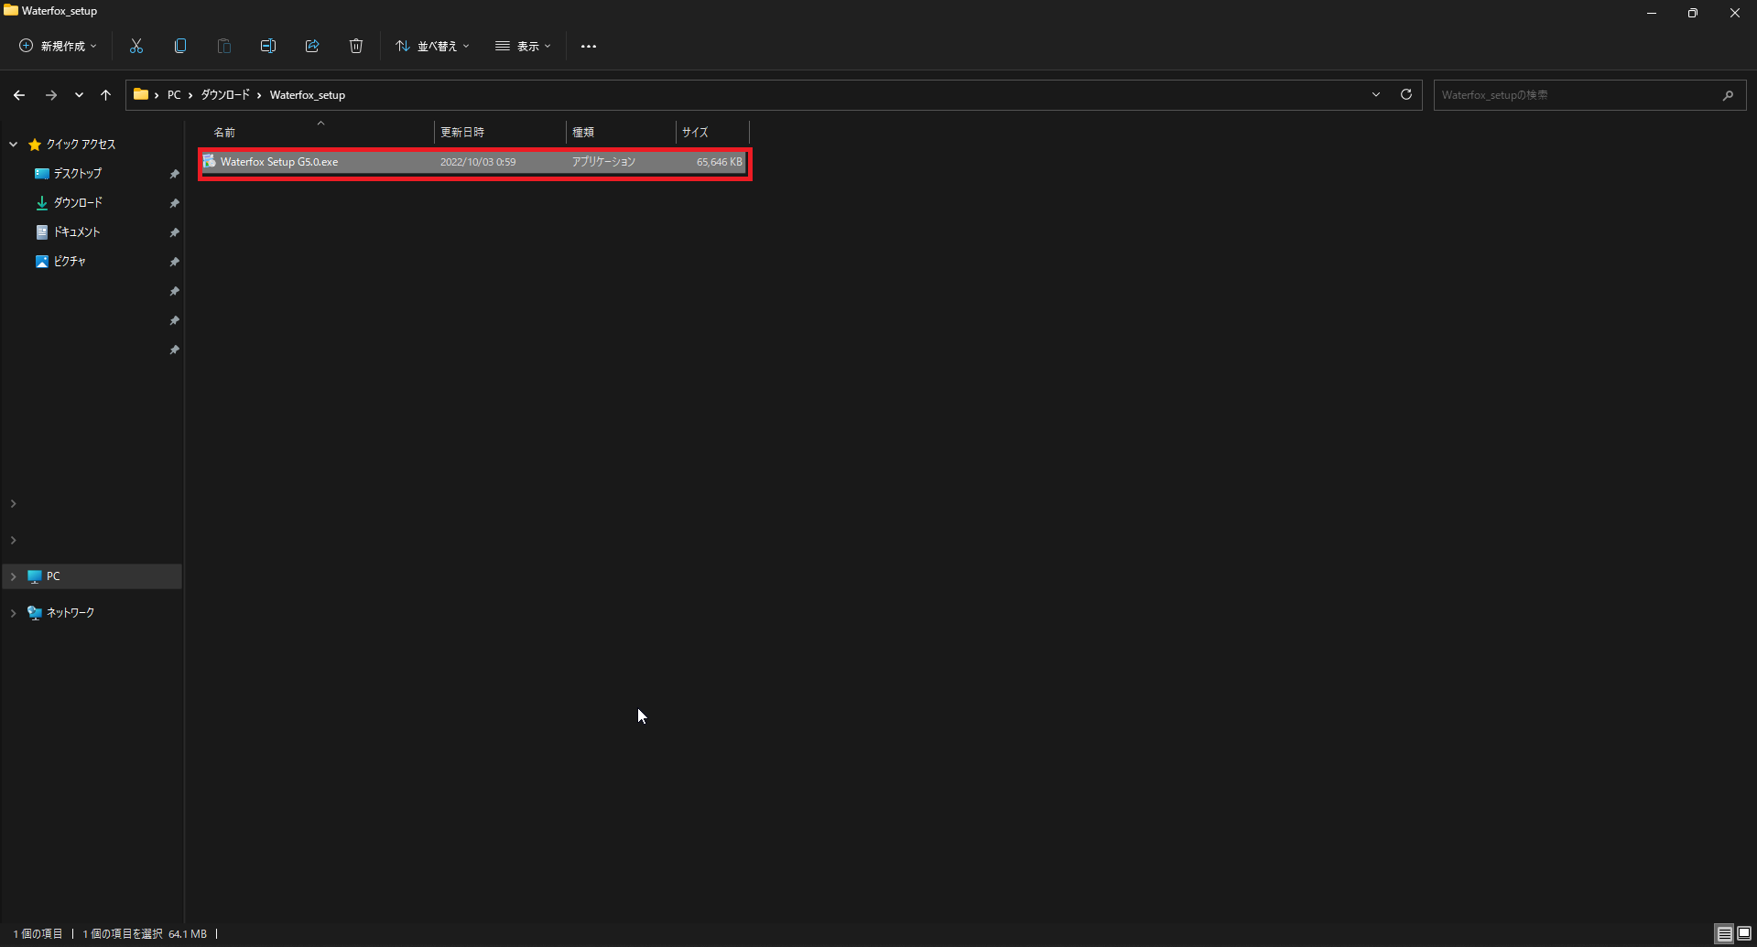The height and width of the screenshot is (947, 1757).
Task: Click the 1 個の項目 status bar count
Action: [x=38, y=934]
